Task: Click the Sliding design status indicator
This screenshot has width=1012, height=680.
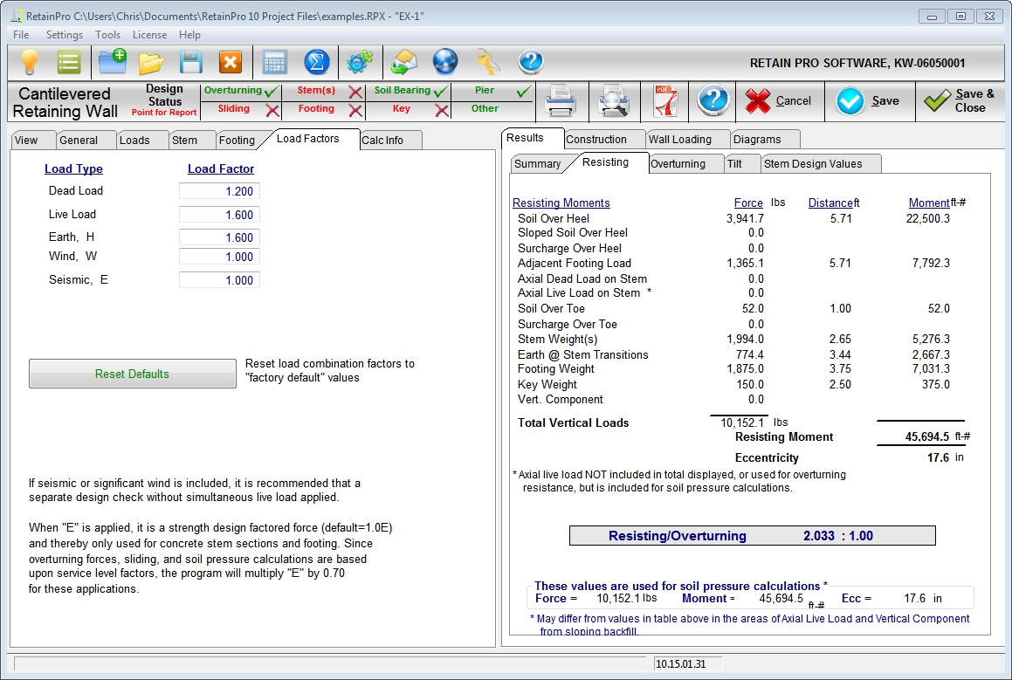Action: pos(241,110)
